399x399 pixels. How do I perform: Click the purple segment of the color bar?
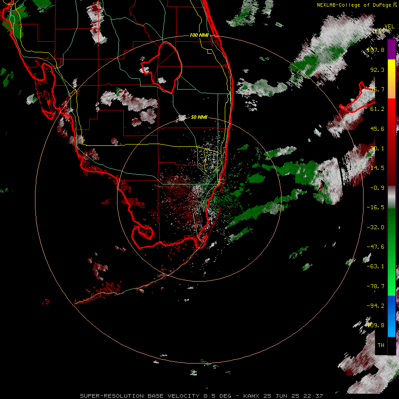pyautogui.click(x=391, y=49)
